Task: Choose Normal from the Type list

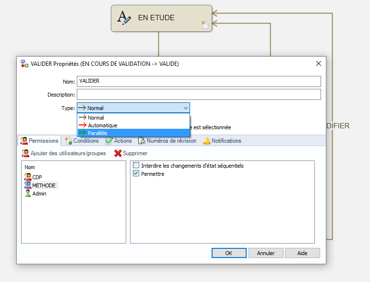Action: (x=133, y=117)
